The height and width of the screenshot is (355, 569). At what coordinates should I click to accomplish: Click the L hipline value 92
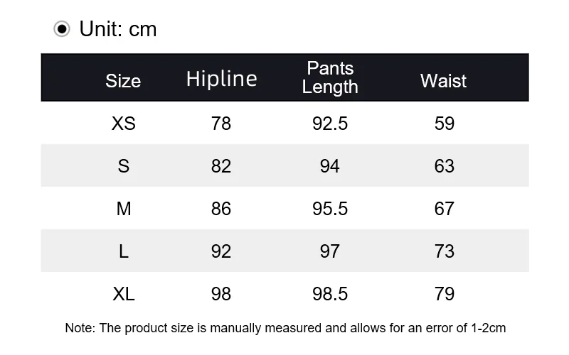(221, 251)
